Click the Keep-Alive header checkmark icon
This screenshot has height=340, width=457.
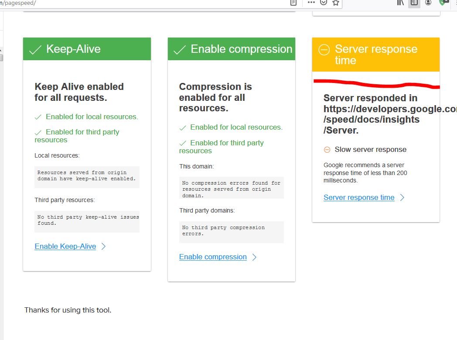pyautogui.click(x=35, y=50)
